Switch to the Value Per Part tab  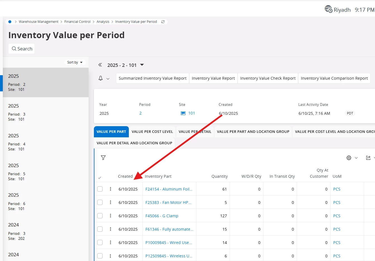pyautogui.click(x=111, y=132)
